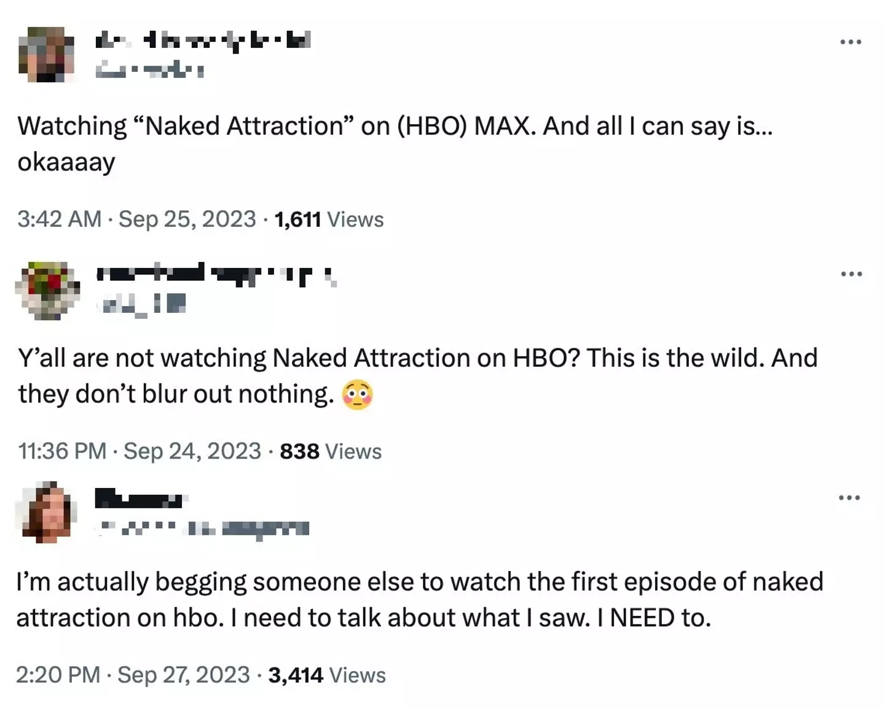Image resolution: width=885 pixels, height=708 pixels.
Task: Open the 3:42 AM Sep 25, 2023 timestamp link
Action: point(136,219)
